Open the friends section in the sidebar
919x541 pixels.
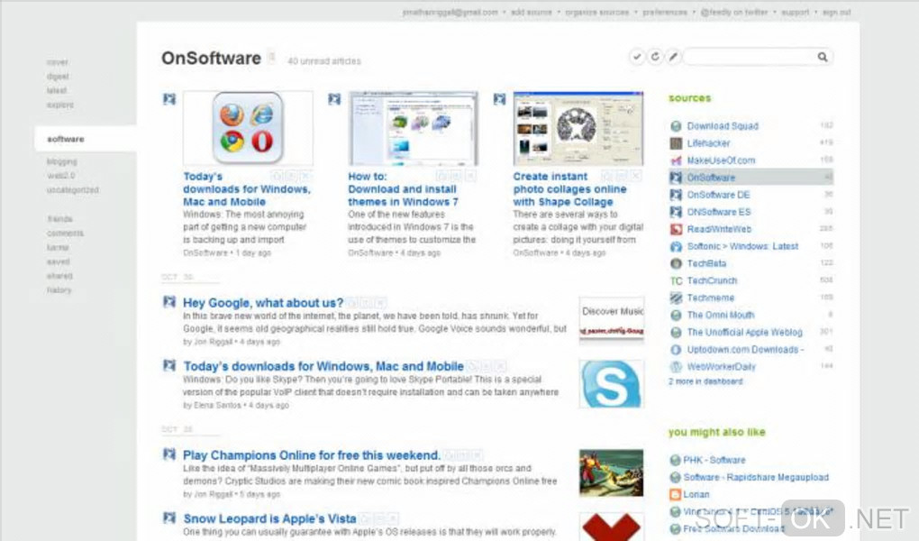click(x=59, y=219)
